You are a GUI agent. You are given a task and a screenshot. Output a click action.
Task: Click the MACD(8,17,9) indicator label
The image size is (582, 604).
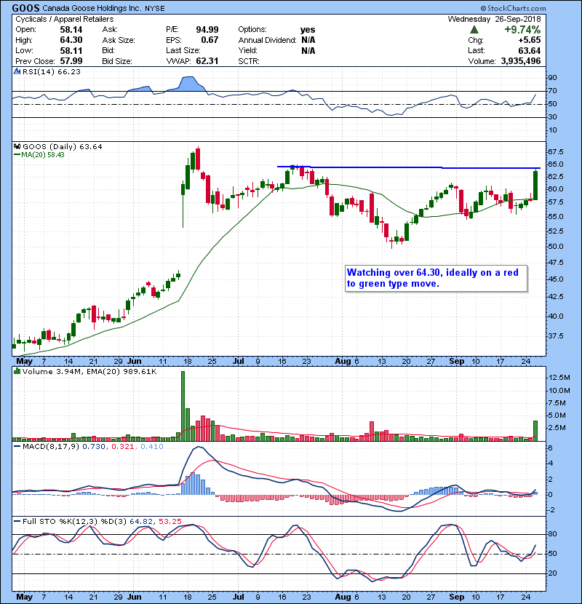coord(51,447)
